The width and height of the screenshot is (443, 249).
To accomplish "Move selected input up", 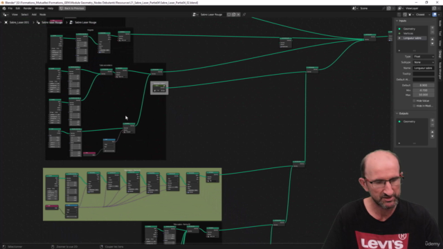I will point(432,39).
